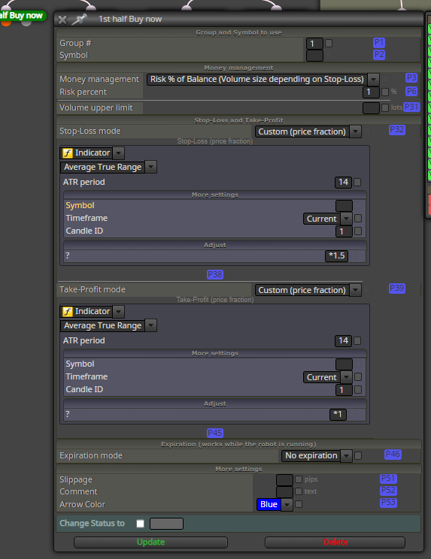Toggle the Stop-Loss ATR period checkbox
The height and width of the screenshot is (559, 431).
click(x=357, y=182)
